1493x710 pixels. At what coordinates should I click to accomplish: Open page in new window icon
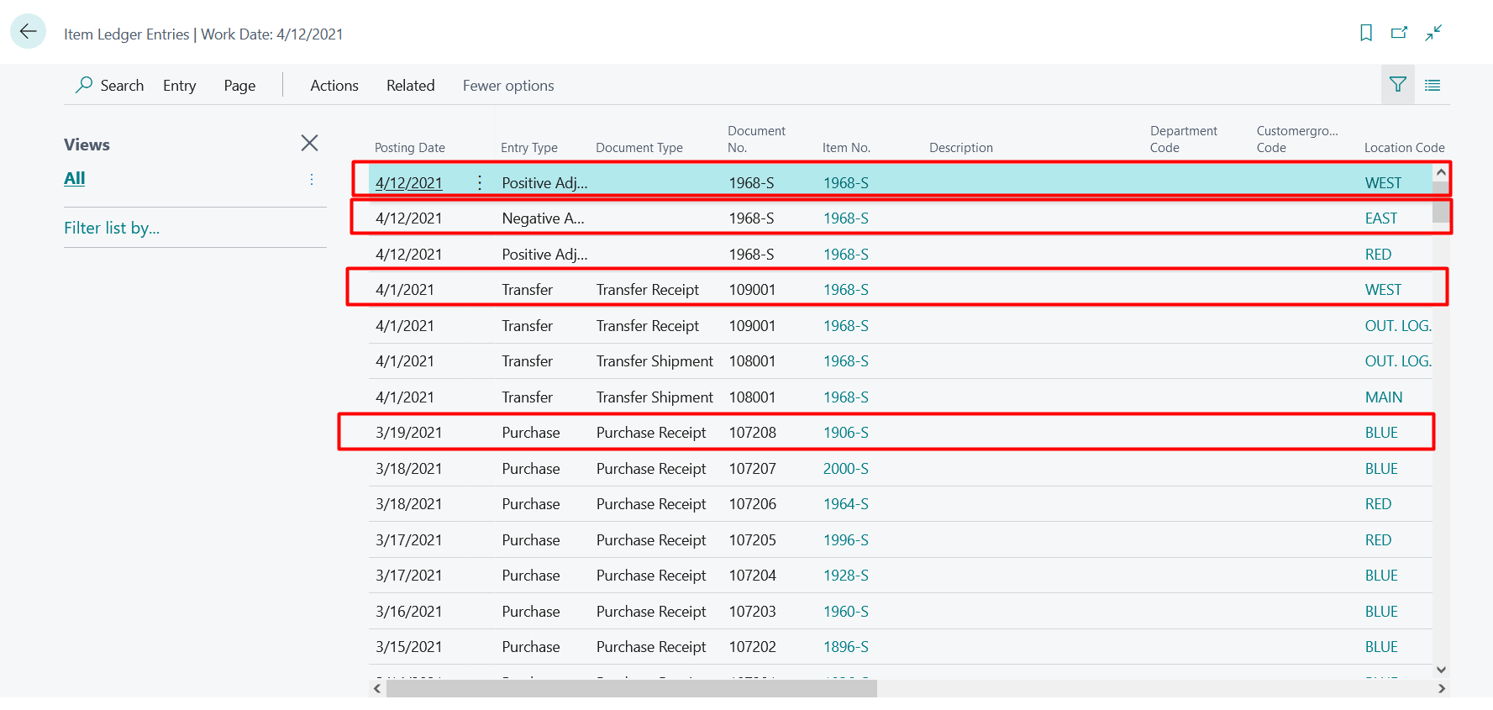1399,33
